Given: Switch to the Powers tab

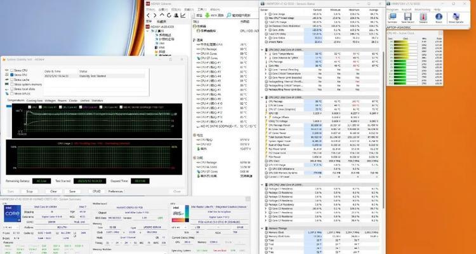Looking at the screenshot, I should click(x=62, y=100).
